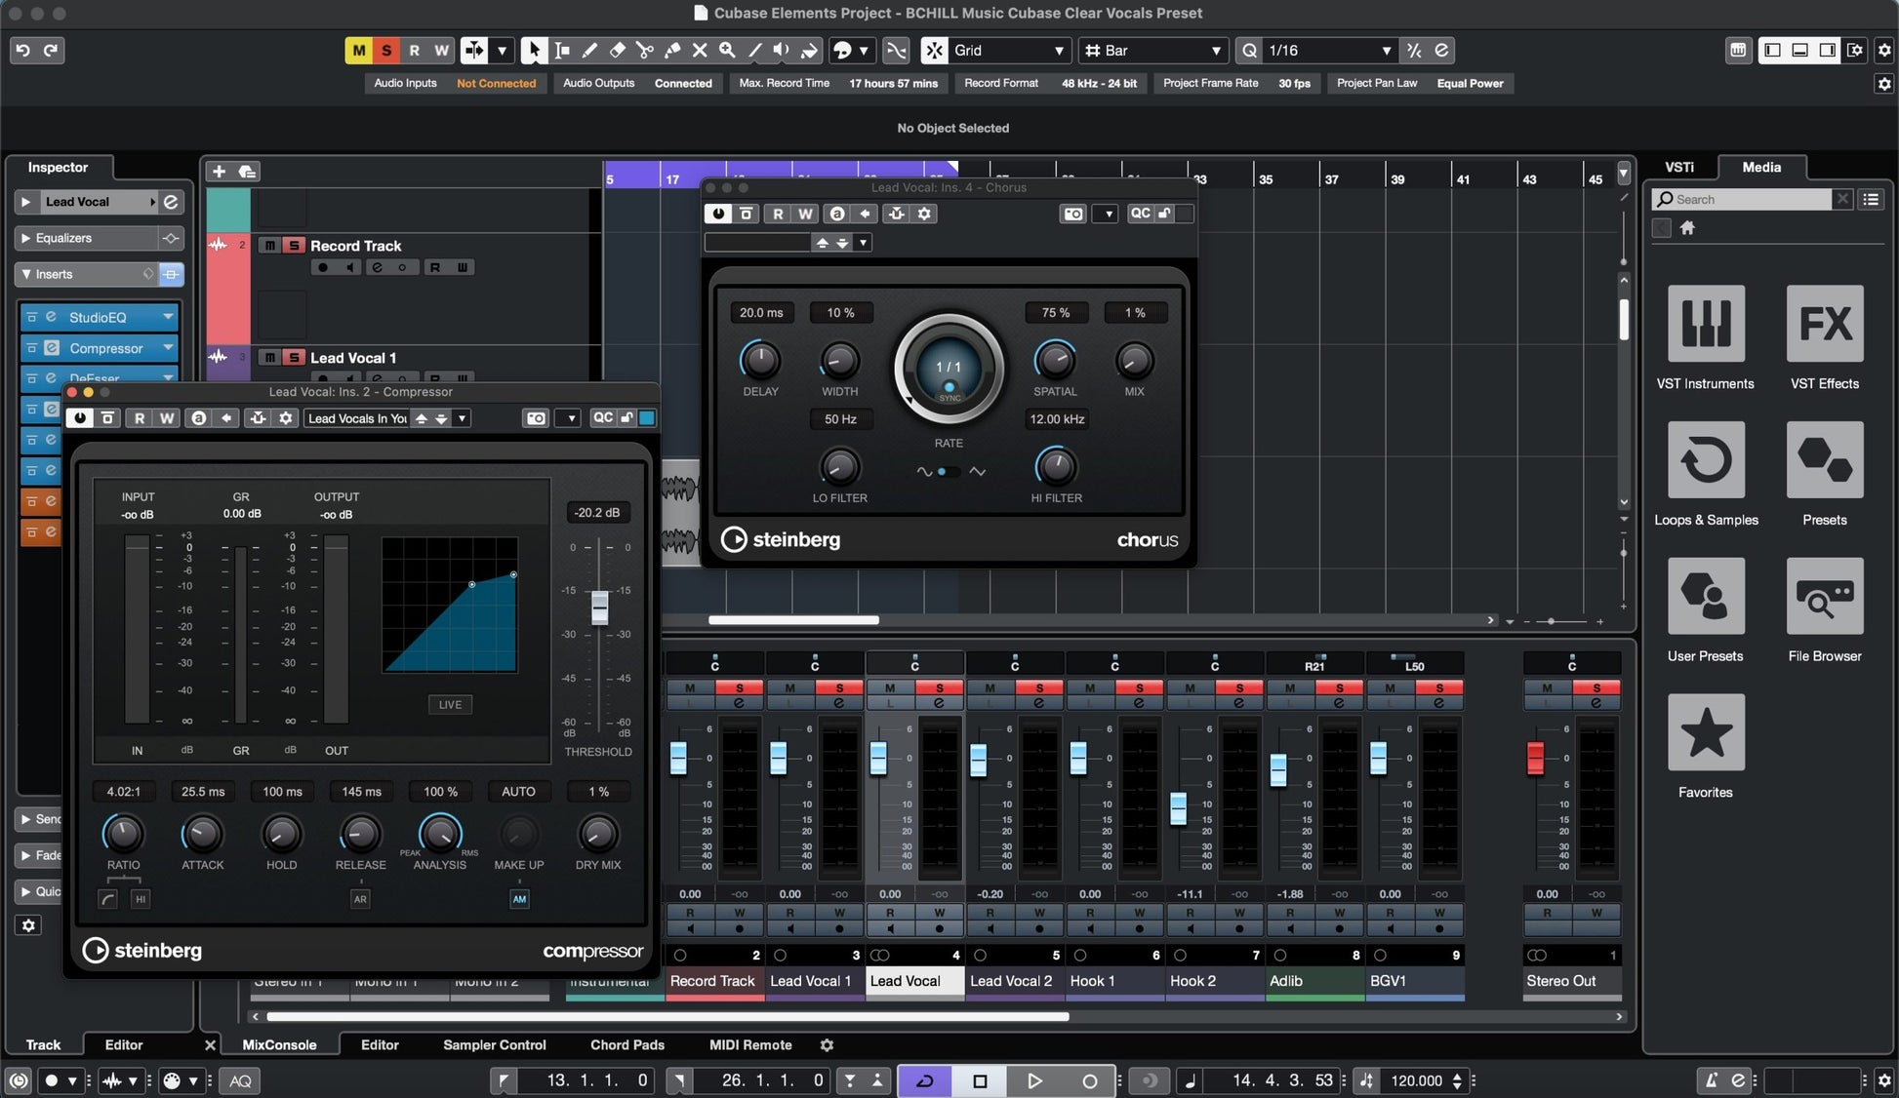The height and width of the screenshot is (1098, 1899).
Task: Toggle LIVE mode in Compressor
Action: 450,704
